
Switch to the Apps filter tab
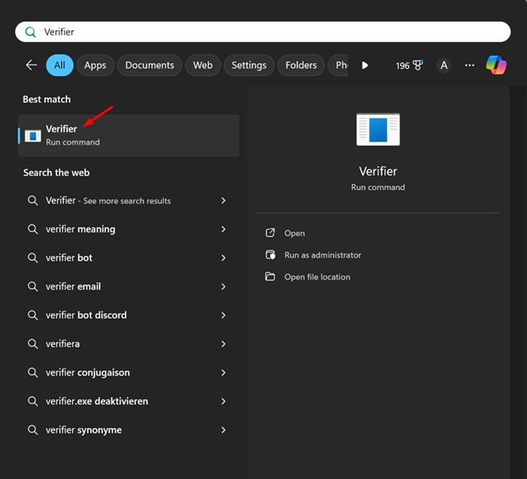point(95,66)
